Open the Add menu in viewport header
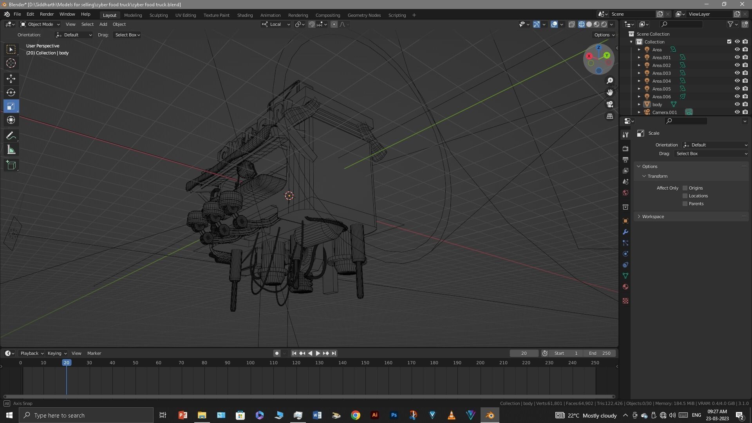752x423 pixels. [103, 24]
